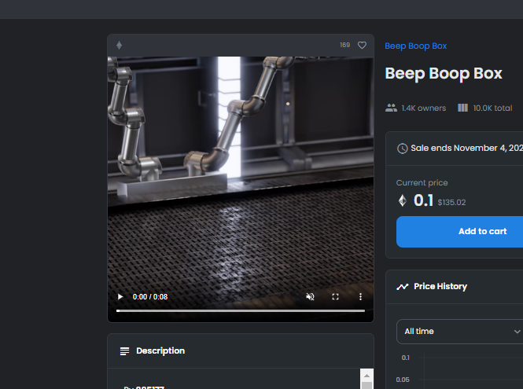Click the video time 0:00 / 0:08
The image size is (523, 389).
point(150,297)
